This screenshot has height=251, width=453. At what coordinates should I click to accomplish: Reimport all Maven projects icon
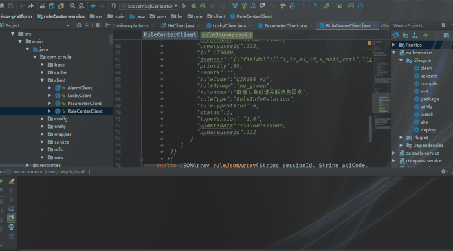396,35
